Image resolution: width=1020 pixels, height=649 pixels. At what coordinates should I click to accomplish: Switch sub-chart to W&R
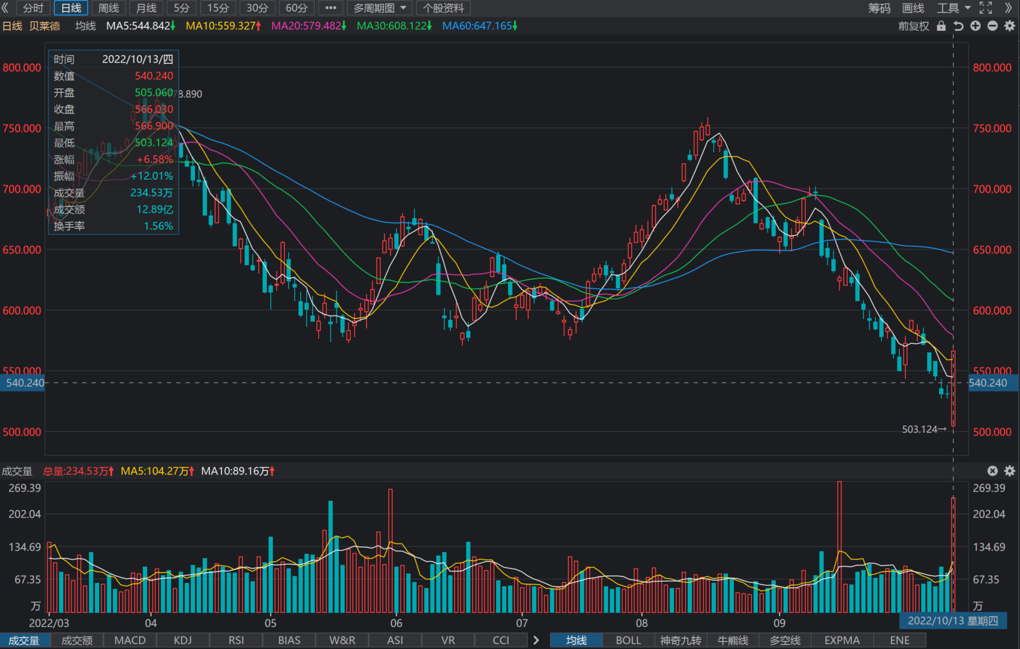click(342, 640)
